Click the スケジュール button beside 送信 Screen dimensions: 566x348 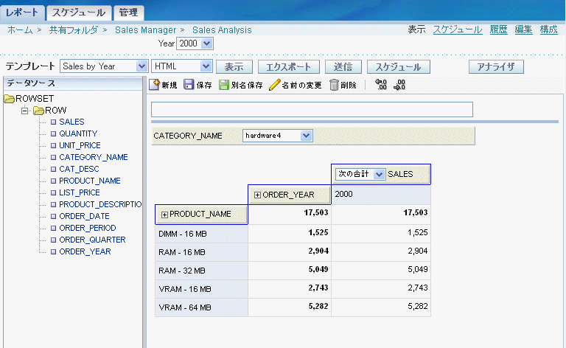coord(399,67)
